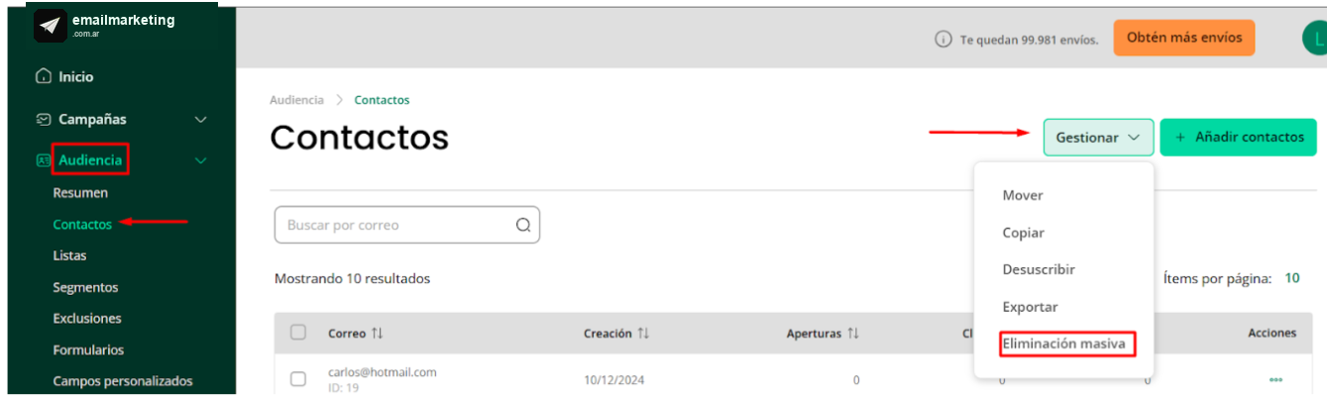Screen dimensions: 1327x399
Task: Open the green user avatar
Action: pyautogui.click(x=1314, y=39)
